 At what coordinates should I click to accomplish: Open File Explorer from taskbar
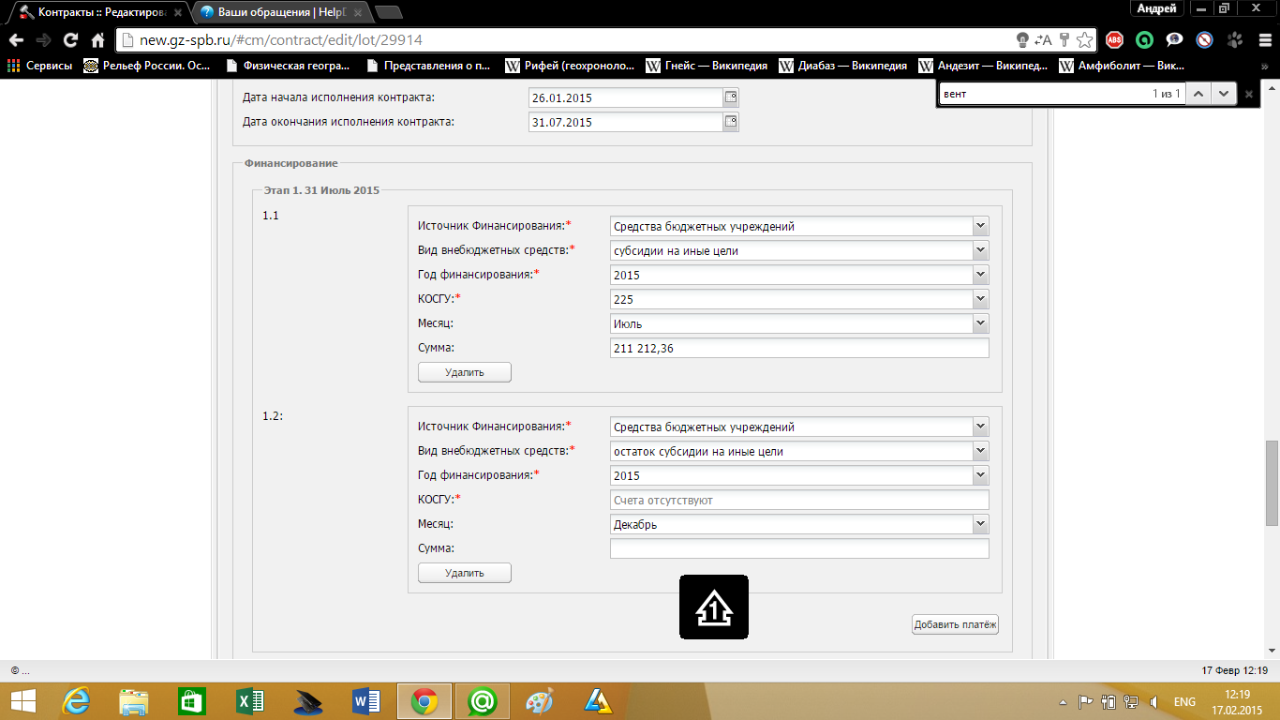tap(134, 701)
